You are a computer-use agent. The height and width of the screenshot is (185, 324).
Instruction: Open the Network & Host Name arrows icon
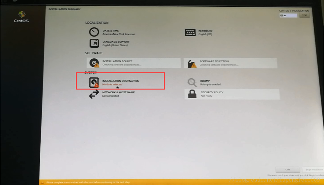coord(94,94)
